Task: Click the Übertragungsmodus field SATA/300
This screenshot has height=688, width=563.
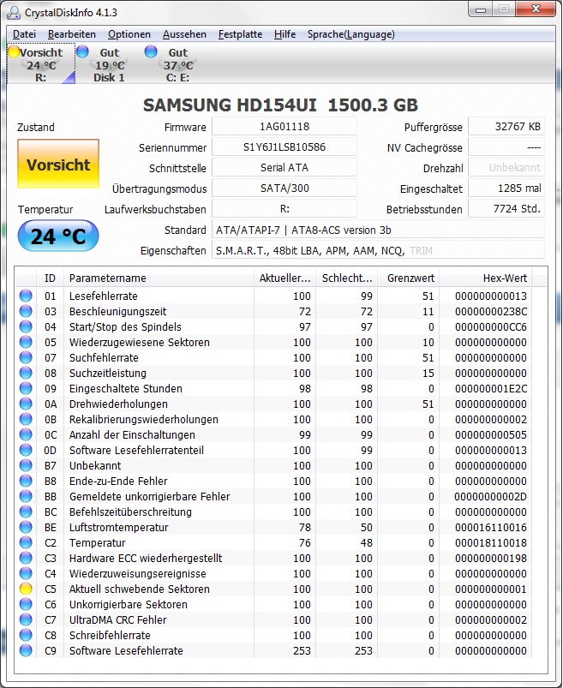Action: (284, 188)
